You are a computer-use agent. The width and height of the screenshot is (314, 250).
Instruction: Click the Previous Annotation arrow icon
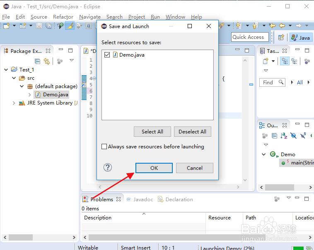(x=255, y=26)
